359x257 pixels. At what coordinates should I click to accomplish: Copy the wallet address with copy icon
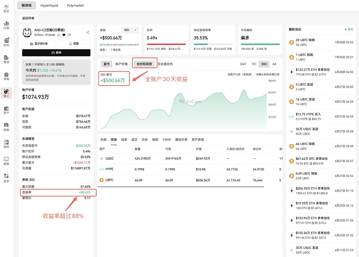tap(69, 35)
